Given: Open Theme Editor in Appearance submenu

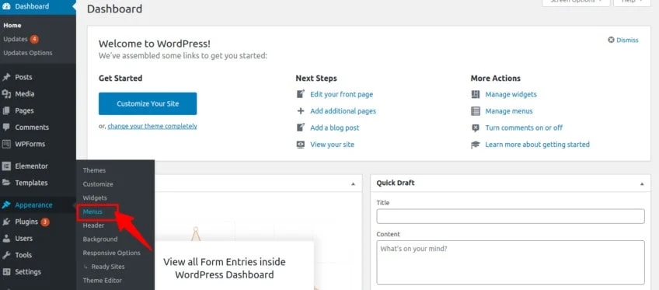Looking at the screenshot, I should [102, 281].
